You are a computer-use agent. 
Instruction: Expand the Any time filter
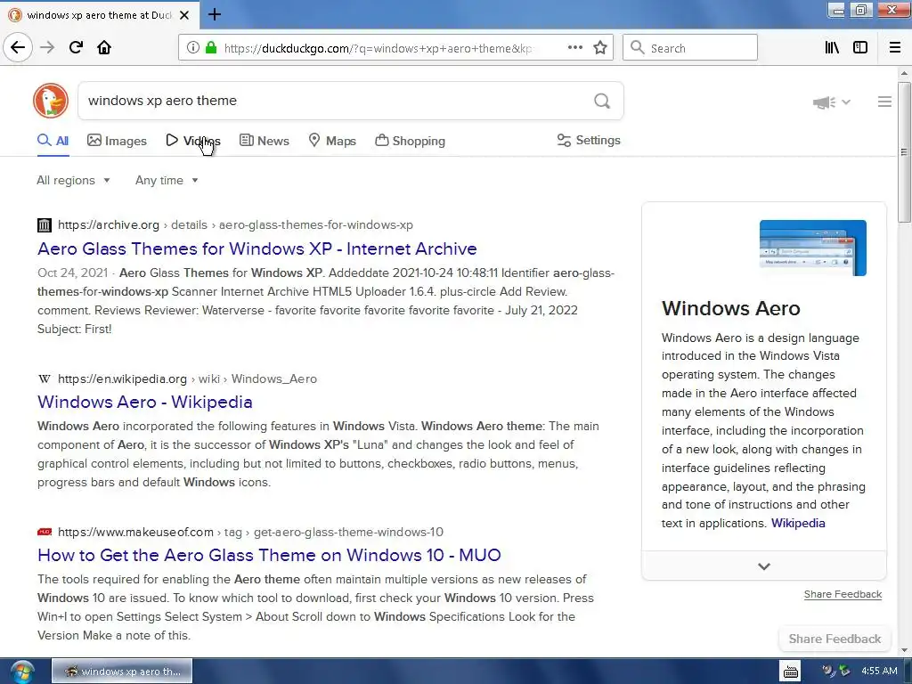(x=167, y=180)
